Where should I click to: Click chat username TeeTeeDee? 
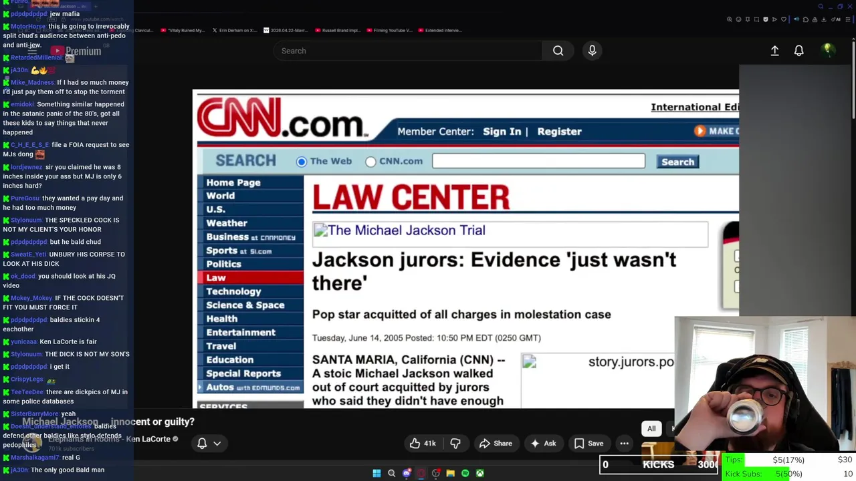tap(27, 392)
